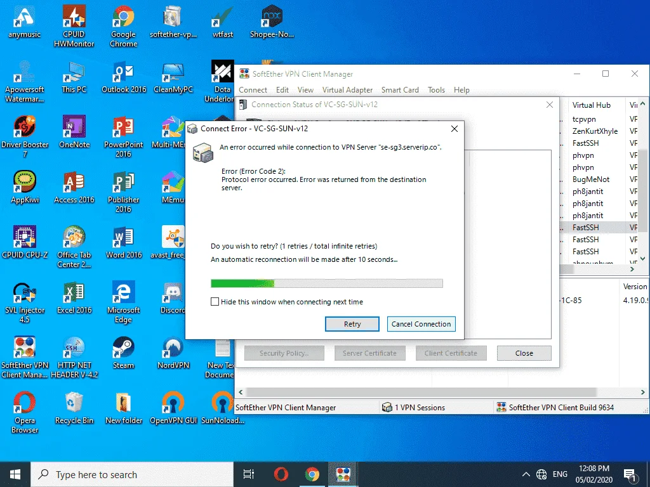The height and width of the screenshot is (487, 650).
Task: Launch the Opera Browser desktop shortcut
Action: [x=25, y=412]
